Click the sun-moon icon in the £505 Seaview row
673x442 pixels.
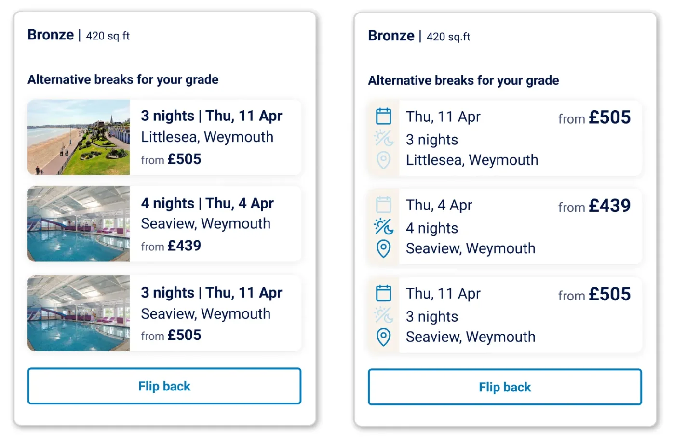point(384,315)
